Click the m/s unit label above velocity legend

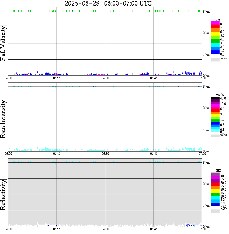(x=218, y=19)
